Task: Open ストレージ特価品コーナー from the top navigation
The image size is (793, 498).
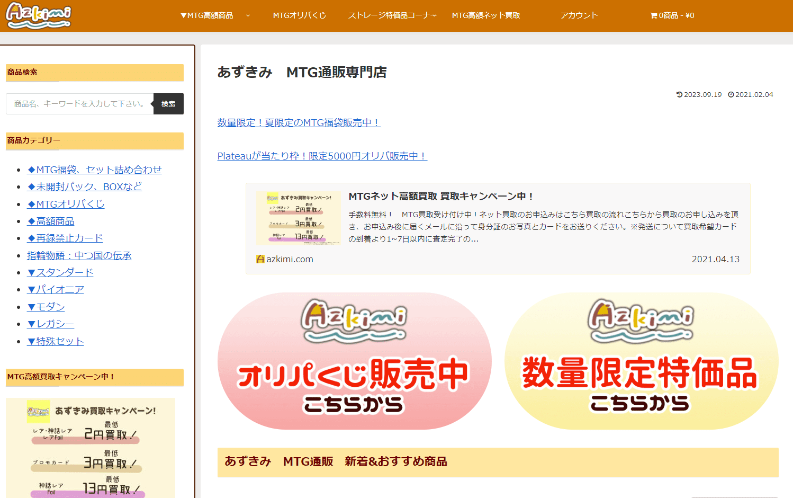Action: (392, 15)
